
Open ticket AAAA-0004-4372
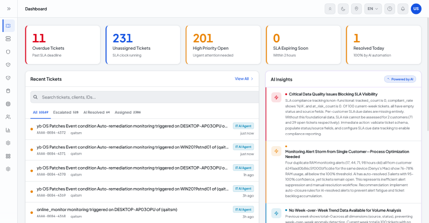point(142,129)
